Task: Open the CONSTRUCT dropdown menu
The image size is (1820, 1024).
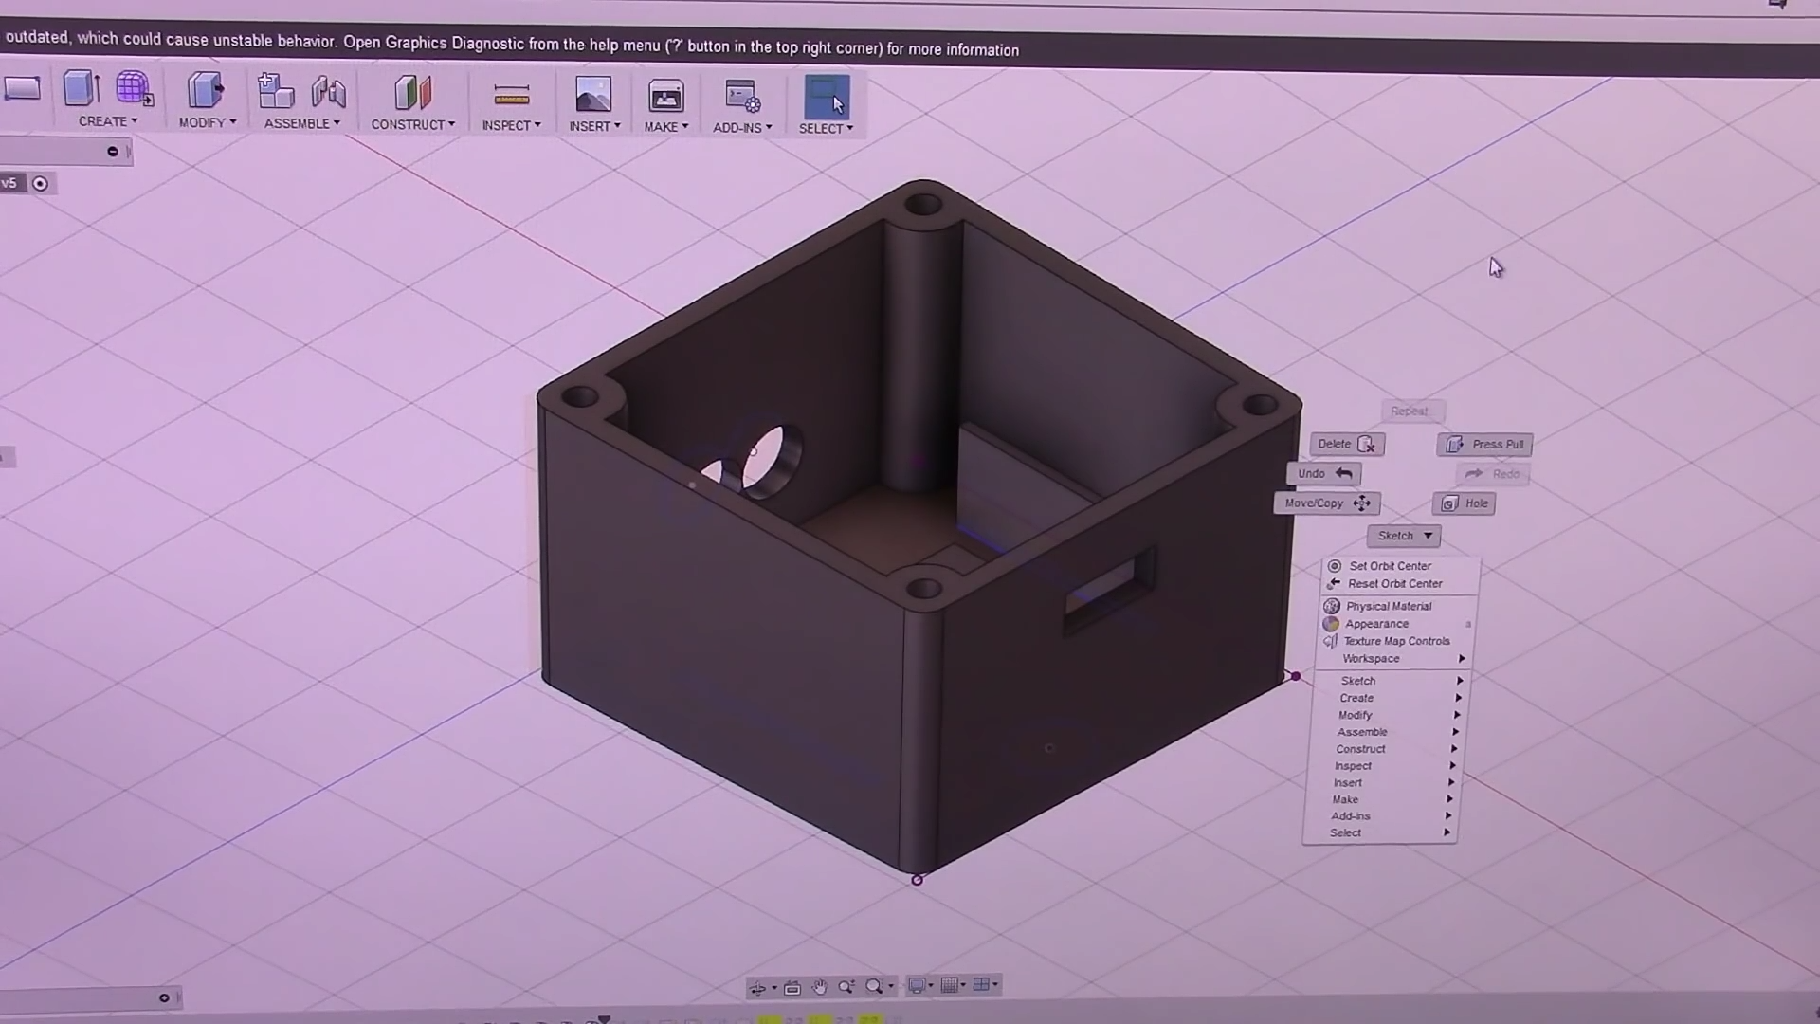Action: point(412,124)
